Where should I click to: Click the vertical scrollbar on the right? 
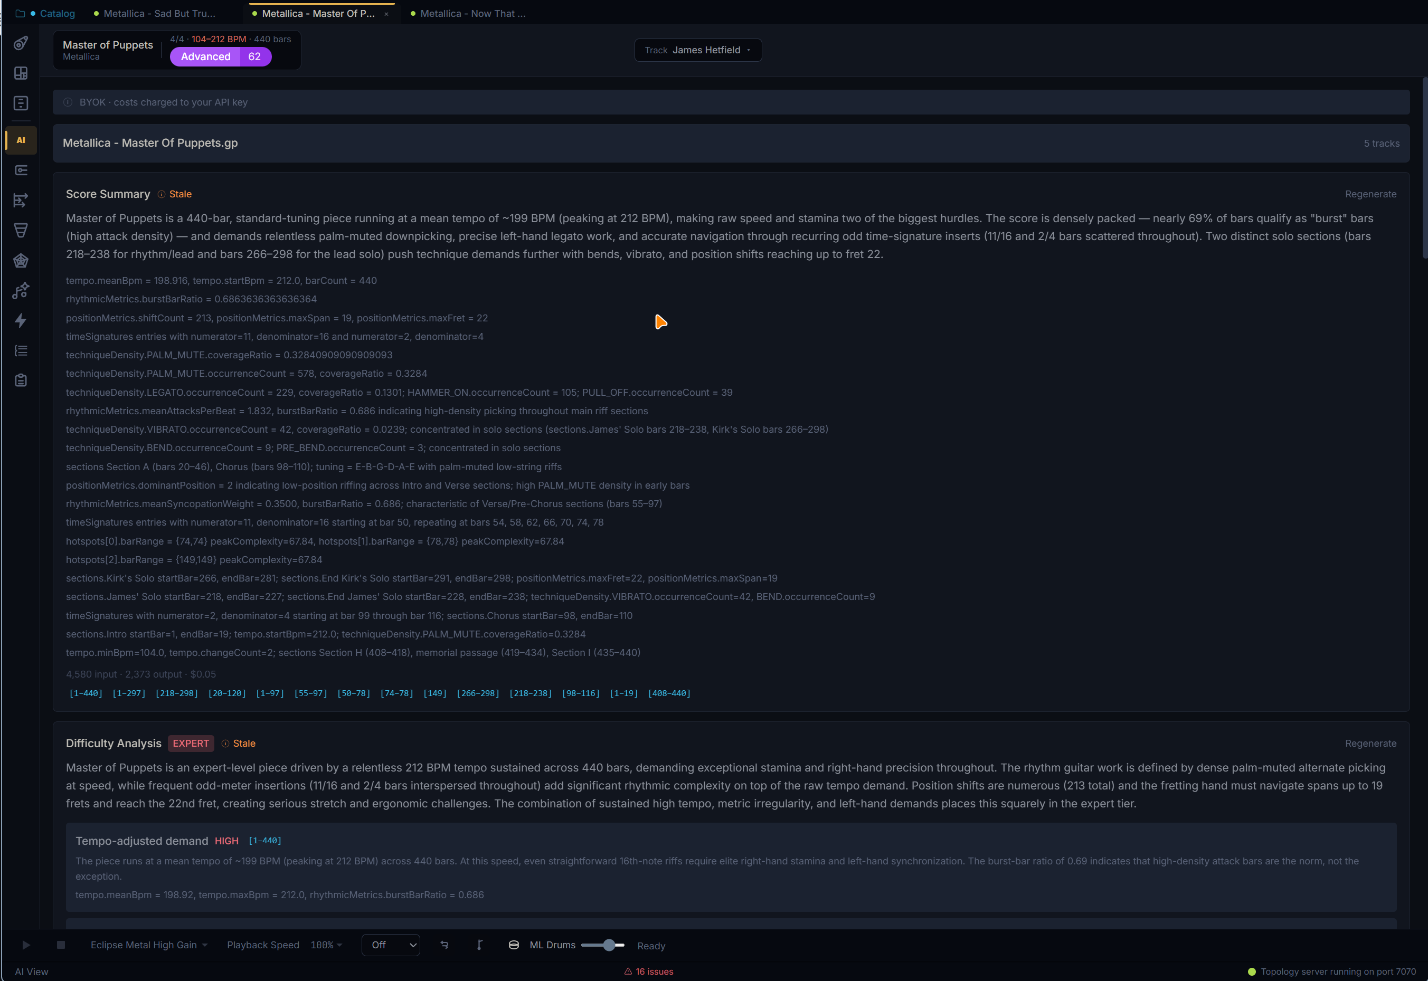click(1424, 169)
